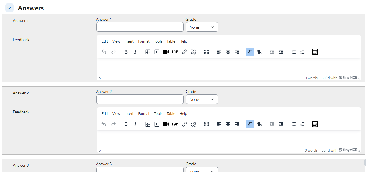Open the Format menu in Answer 2 feedback
The width and height of the screenshot is (366, 172).
[x=144, y=114]
